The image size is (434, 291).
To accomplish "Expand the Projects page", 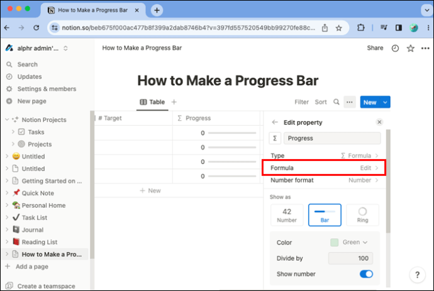I will pyautogui.click(x=13, y=144).
